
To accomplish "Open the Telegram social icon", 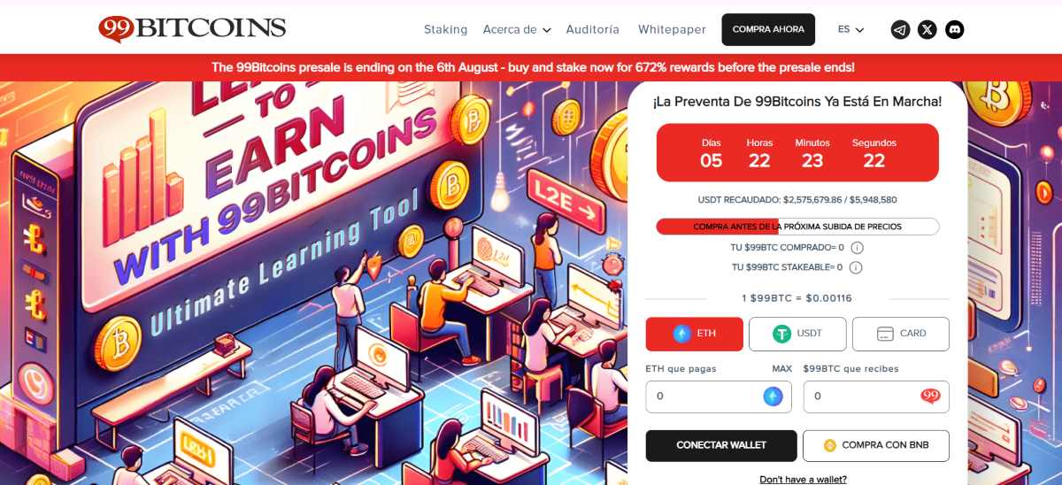I will click(x=900, y=29).
